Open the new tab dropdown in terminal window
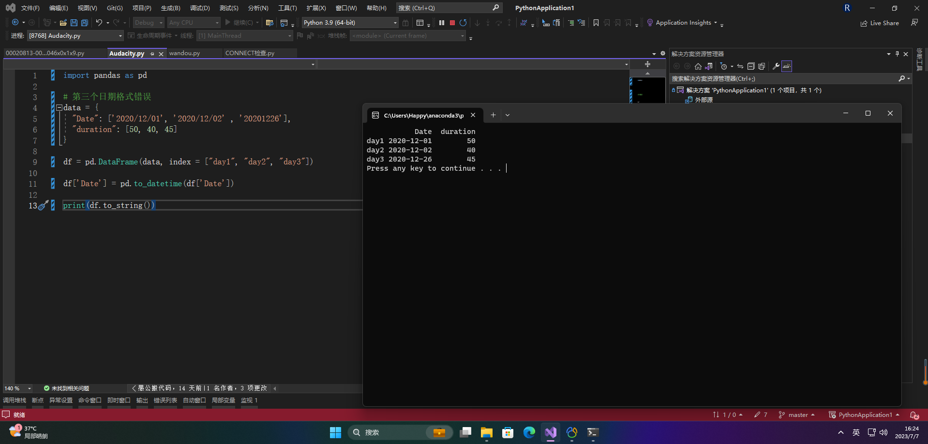 click(x=508, y=115)
